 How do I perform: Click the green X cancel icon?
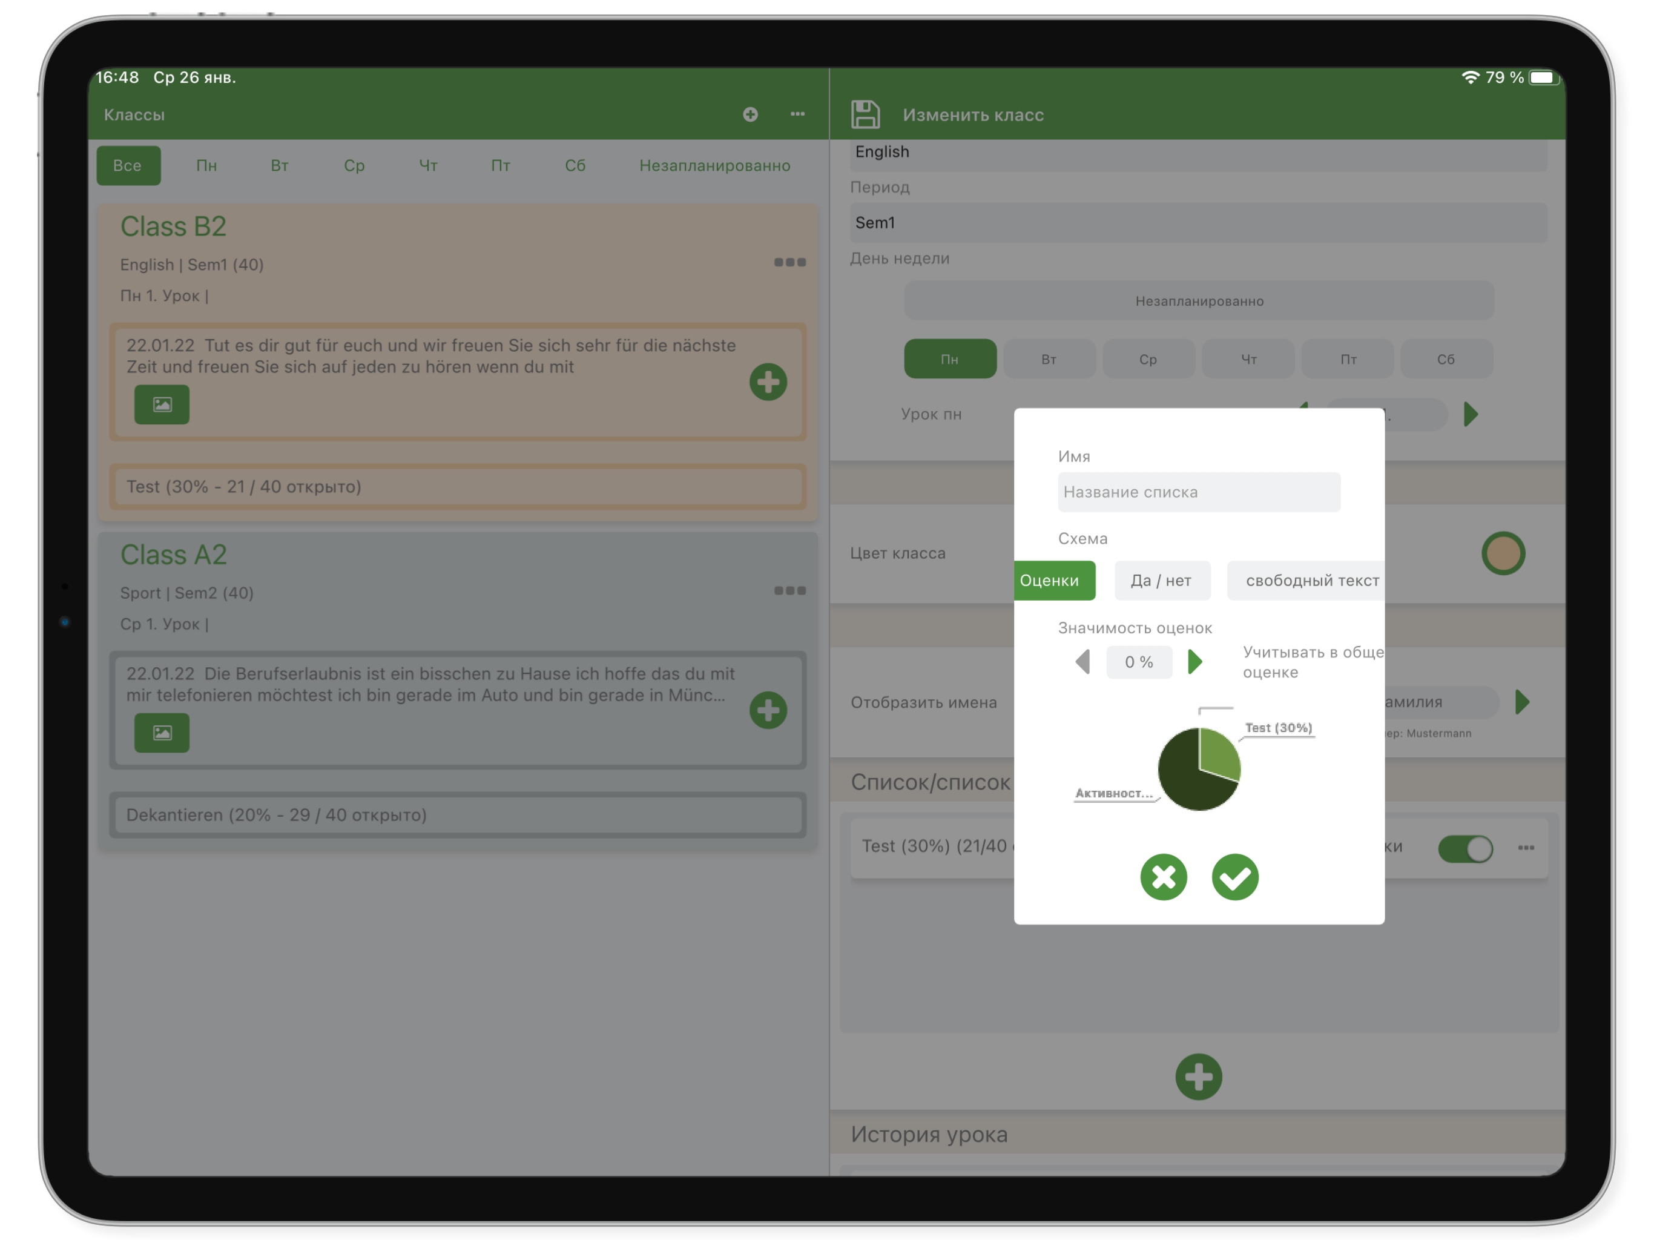(x=1163, y=877)
